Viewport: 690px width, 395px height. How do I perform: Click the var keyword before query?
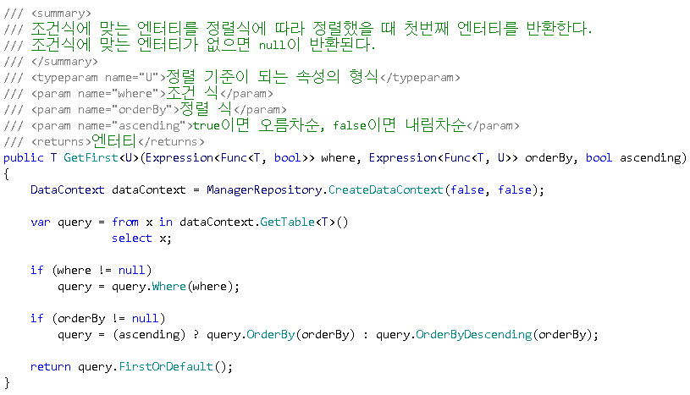point(41,222)
